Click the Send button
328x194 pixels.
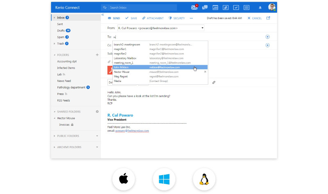(x=114, y=18)
